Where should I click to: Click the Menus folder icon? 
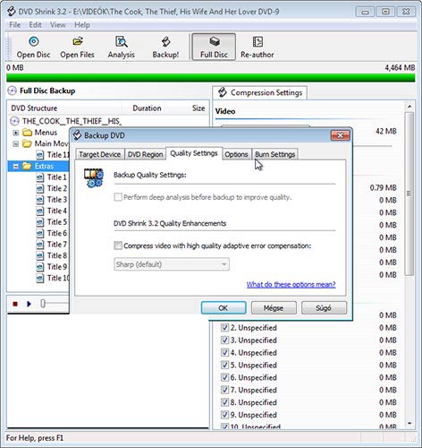[28, 133]
